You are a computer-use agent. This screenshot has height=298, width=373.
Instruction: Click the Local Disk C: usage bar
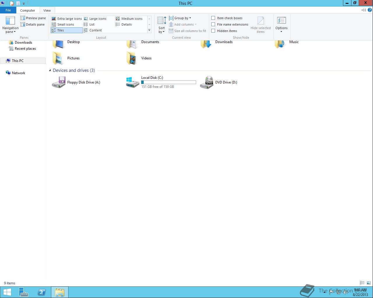tap(168, 82)
